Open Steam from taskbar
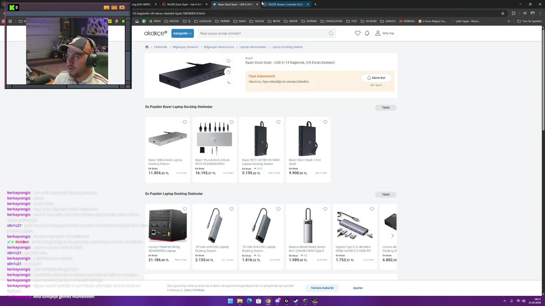This screenshot has width=545, height=306. point(296,301)
